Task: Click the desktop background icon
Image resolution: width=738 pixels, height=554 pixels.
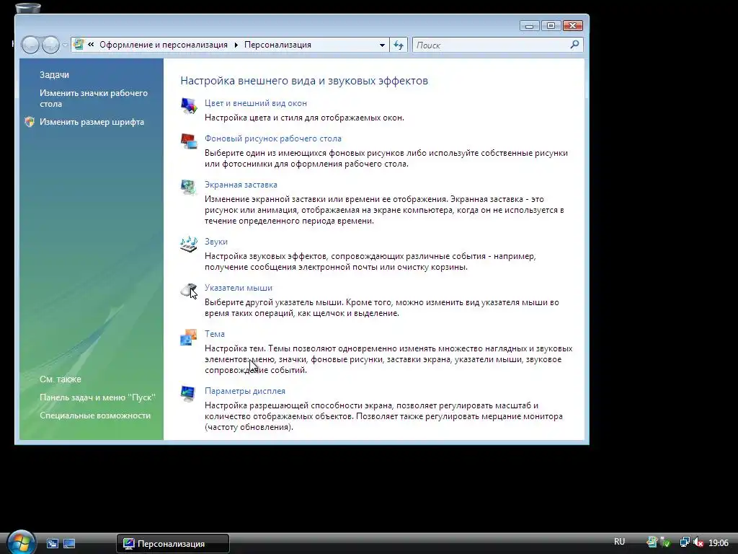Action: 189,141
